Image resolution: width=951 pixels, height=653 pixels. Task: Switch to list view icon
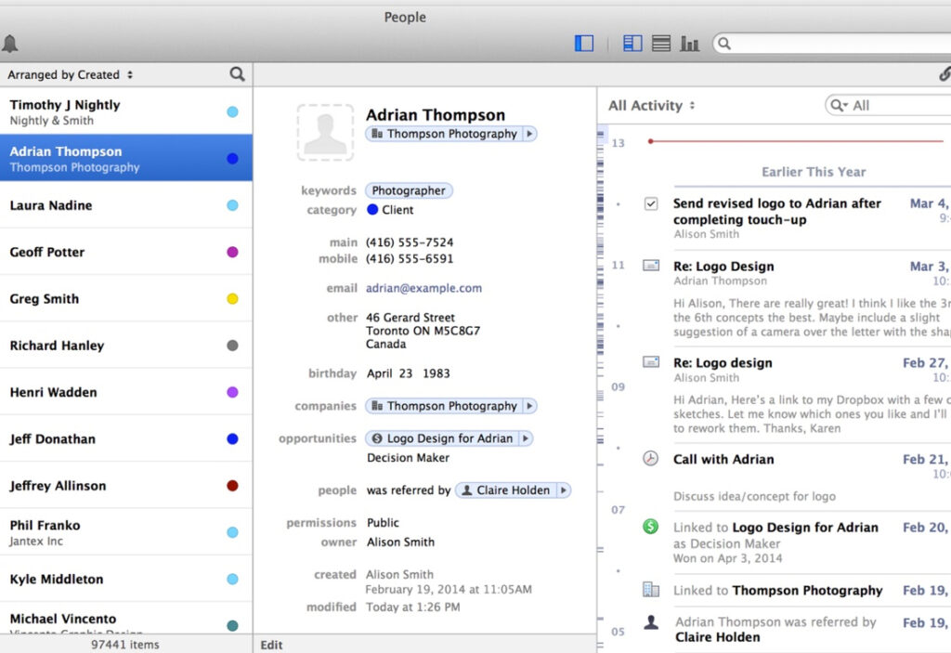pos(660,44)
